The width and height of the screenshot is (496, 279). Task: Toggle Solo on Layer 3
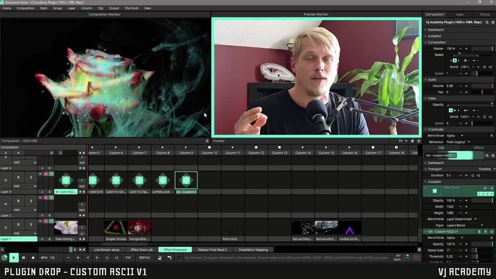[31, 177]
